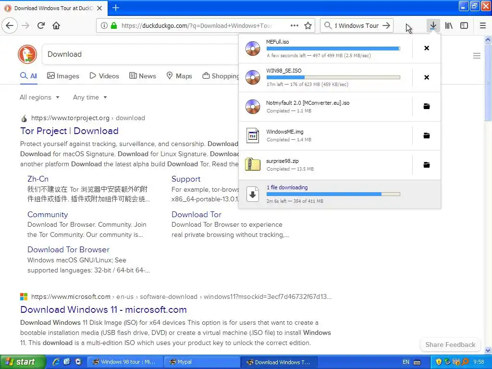This screenshot has width=492, height=369.
Task: Close the Download Windows Tour tab
Action: point(99,8)
